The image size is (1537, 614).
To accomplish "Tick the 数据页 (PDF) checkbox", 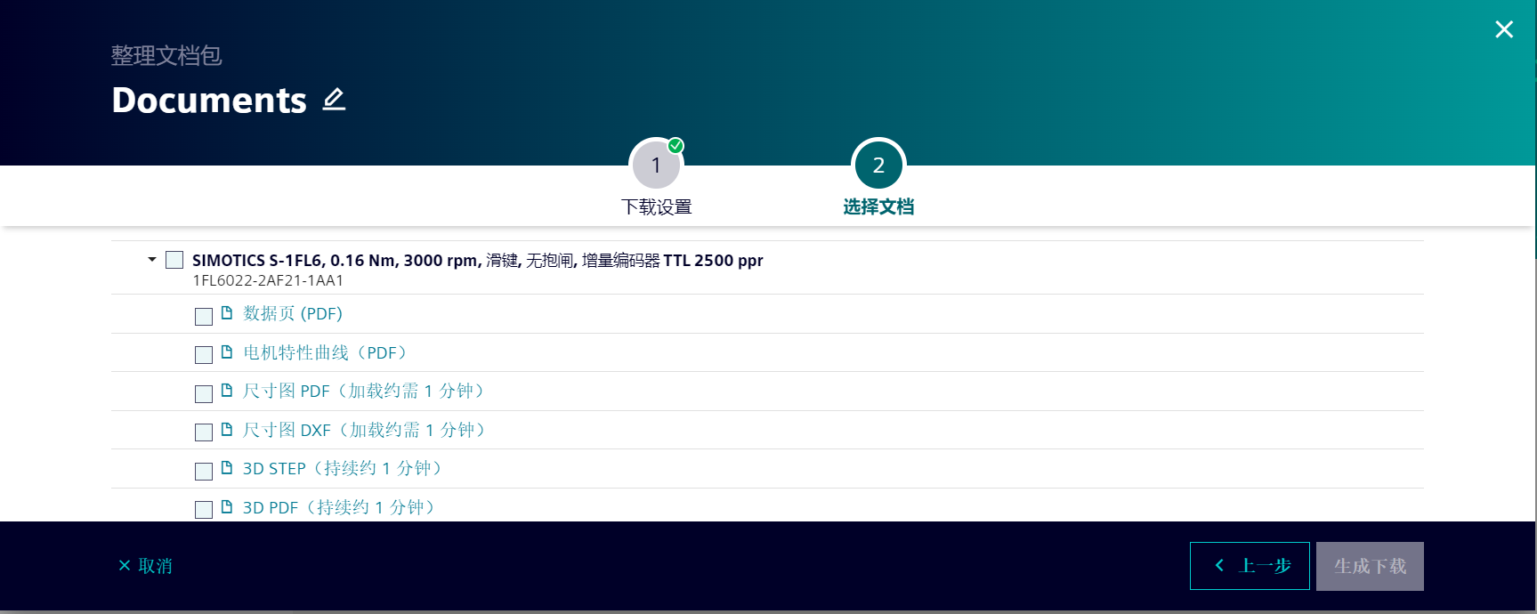I will [204, 316].
